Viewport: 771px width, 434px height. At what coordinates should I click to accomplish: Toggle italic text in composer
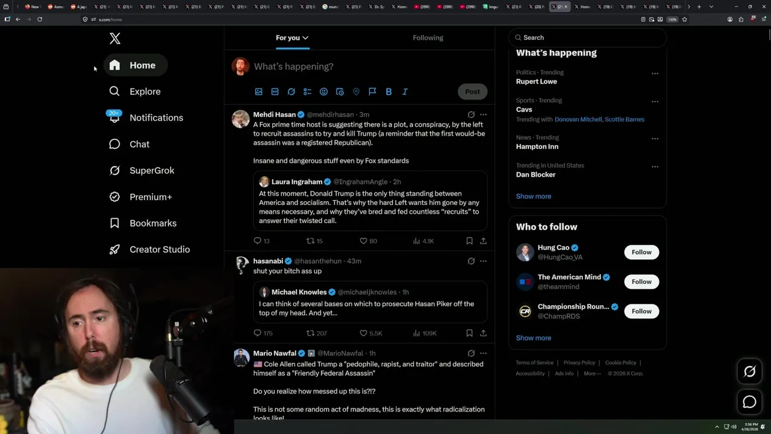pyautogui.click(x=405, y=92)
